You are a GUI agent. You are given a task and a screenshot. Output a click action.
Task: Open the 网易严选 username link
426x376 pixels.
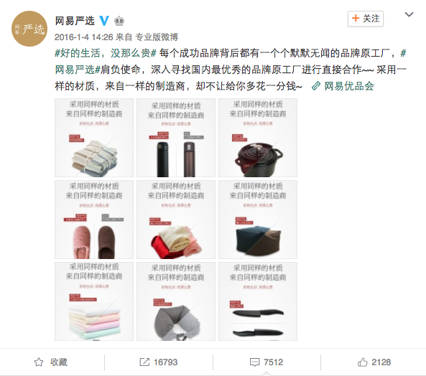pyautogui.click(x=75, y=21)
